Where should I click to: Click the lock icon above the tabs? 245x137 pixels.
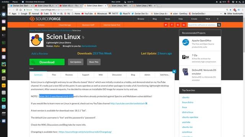coord(174,71)
